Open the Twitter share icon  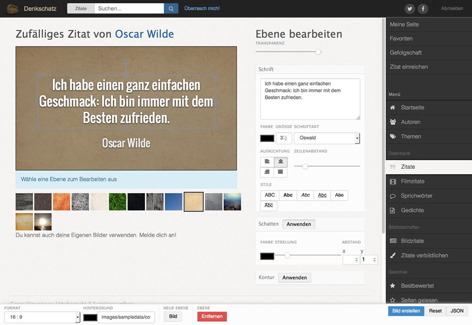[x=410, y=9]
